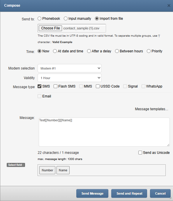Viewport: 173px width, 201px height.
Task: Insert the Name field button
Action: (x=63, y=170)
